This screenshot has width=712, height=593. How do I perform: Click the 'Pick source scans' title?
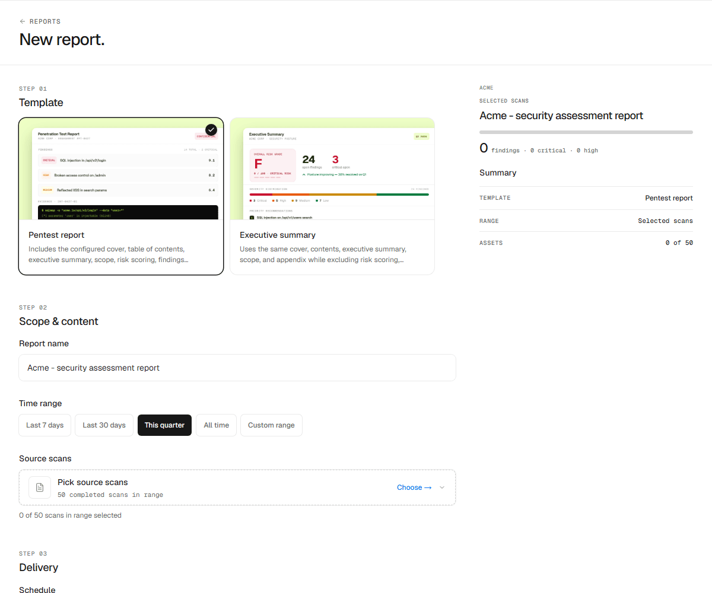tap(93, 482)
